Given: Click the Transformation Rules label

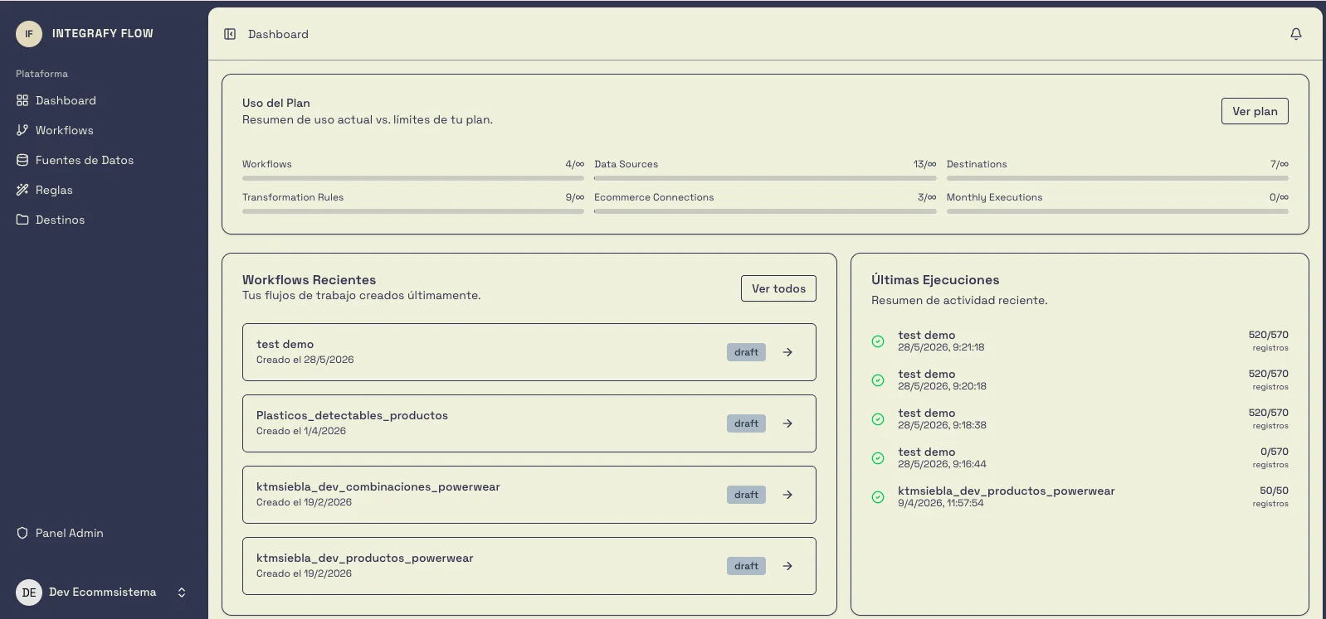Looking at the screenshot, I should (293, 197).
